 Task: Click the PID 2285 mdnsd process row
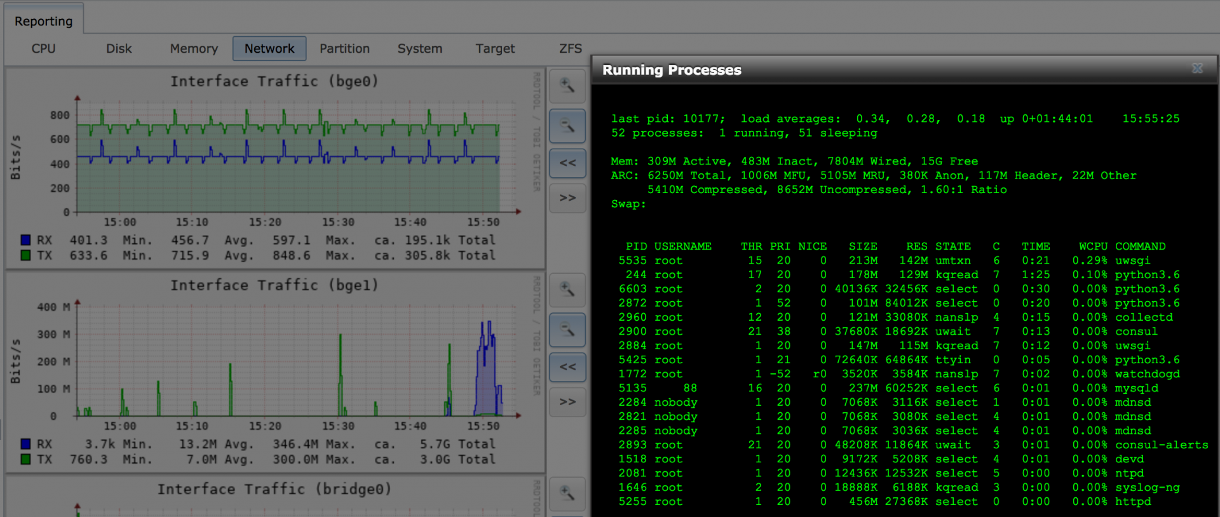click(x=884, y=431)
